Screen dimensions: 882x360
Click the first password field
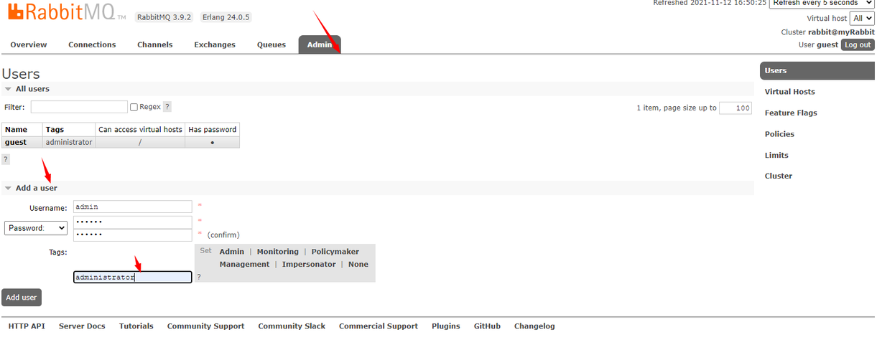[x=133, y=222]
